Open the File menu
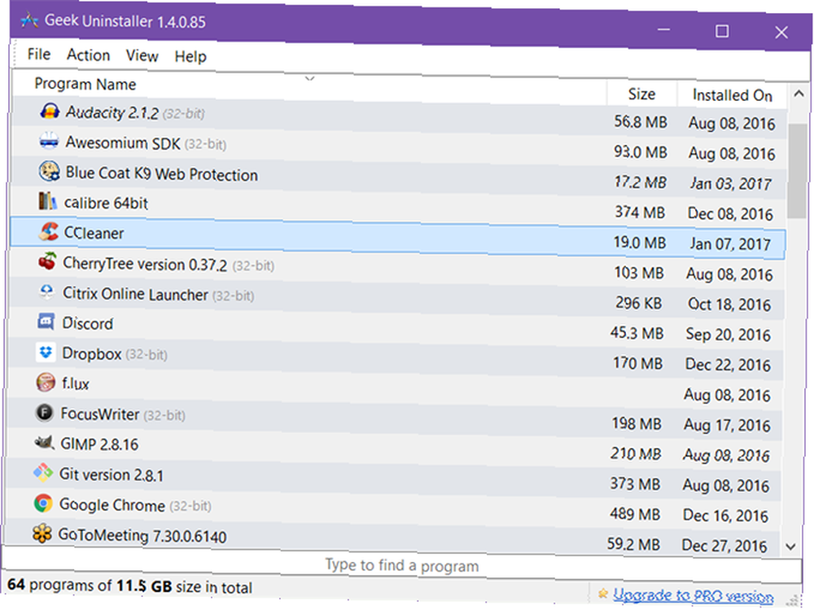The image size is (814, 610). (39, 54)
